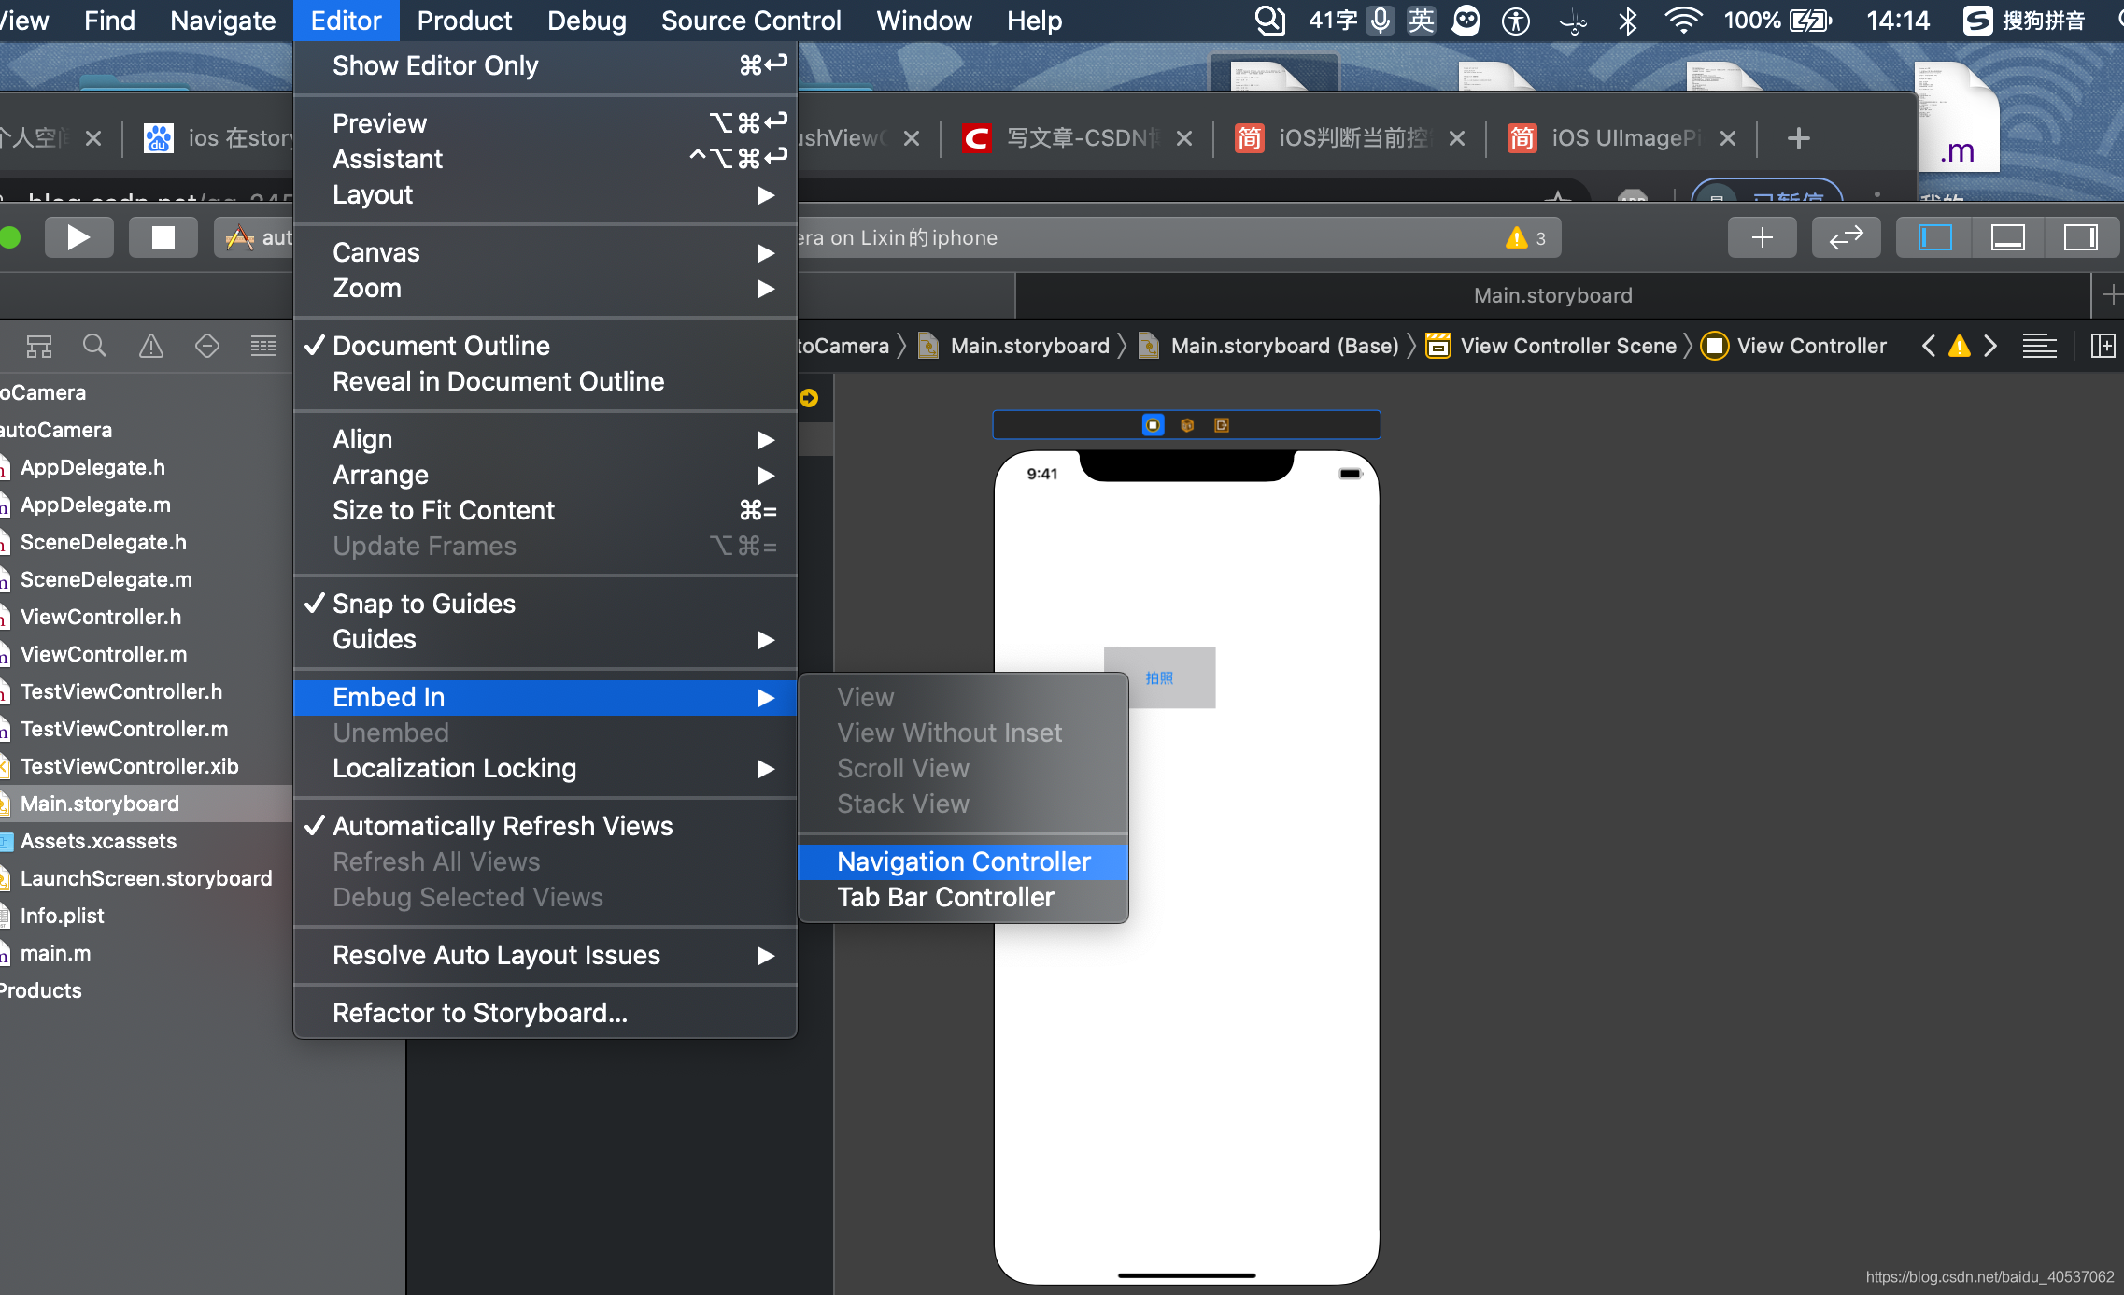Open the Library plus button

pyautogui.click(x=1762, y=237)
